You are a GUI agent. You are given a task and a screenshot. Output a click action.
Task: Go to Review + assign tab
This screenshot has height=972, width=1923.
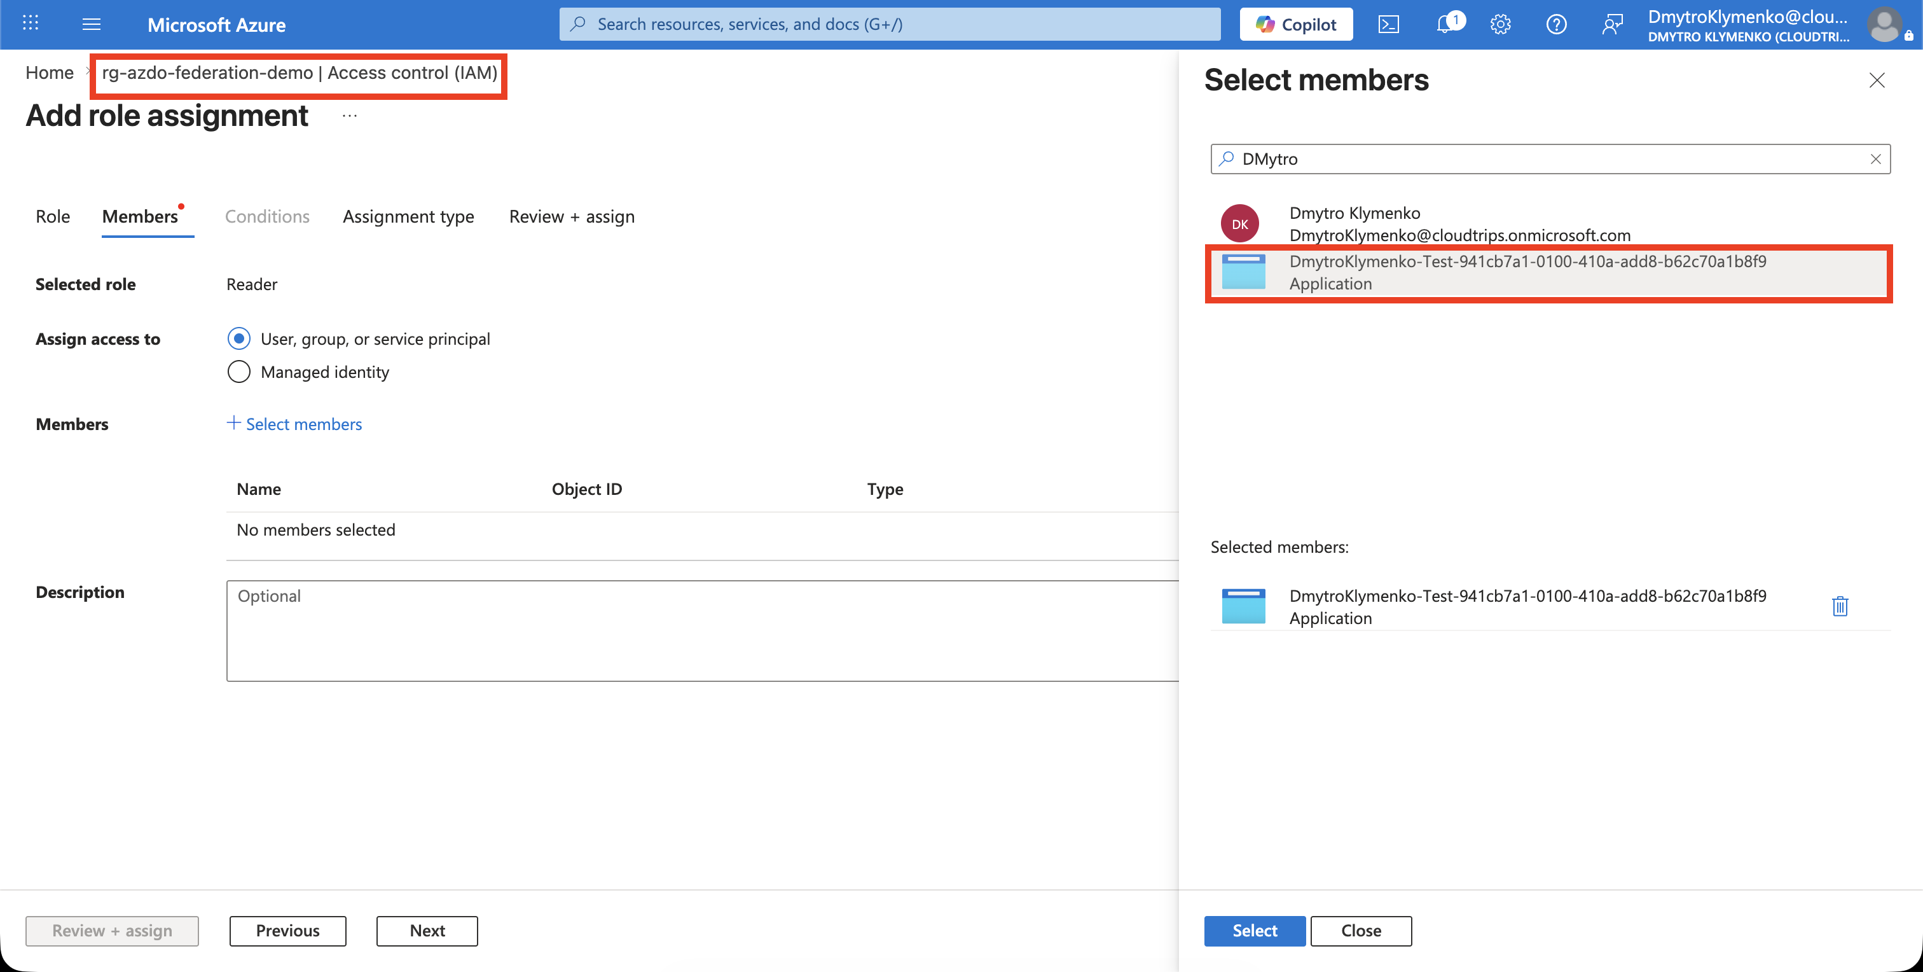pos(572,216)
